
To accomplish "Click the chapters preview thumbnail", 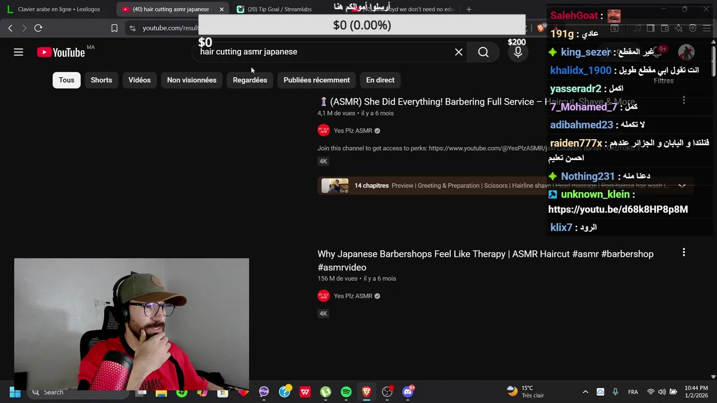I will [x=335, y=185].
